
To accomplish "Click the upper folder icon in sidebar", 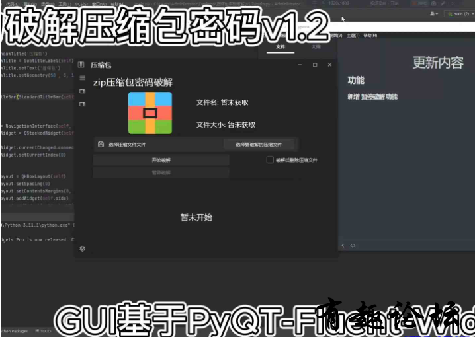I will pyautogui.click(x=82, y=91).
